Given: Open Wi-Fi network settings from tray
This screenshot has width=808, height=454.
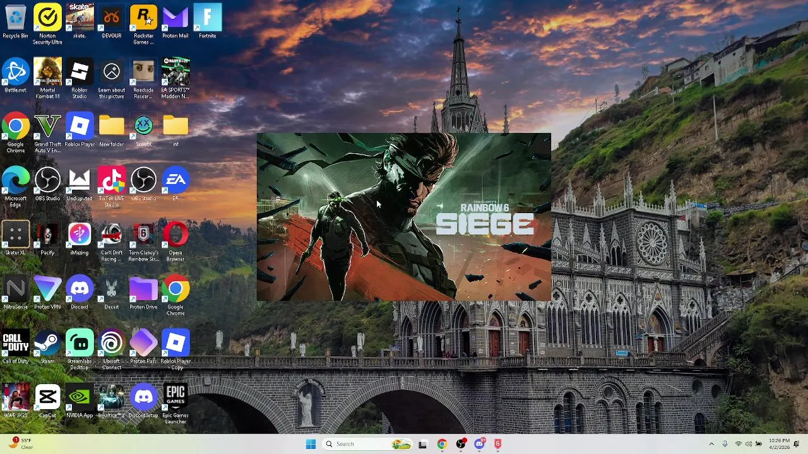Looking at the screenshot, I should (739, 444).
